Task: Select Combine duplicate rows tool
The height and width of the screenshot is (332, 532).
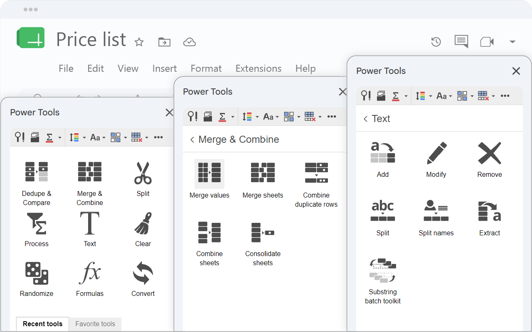Action: click(316, 184)
